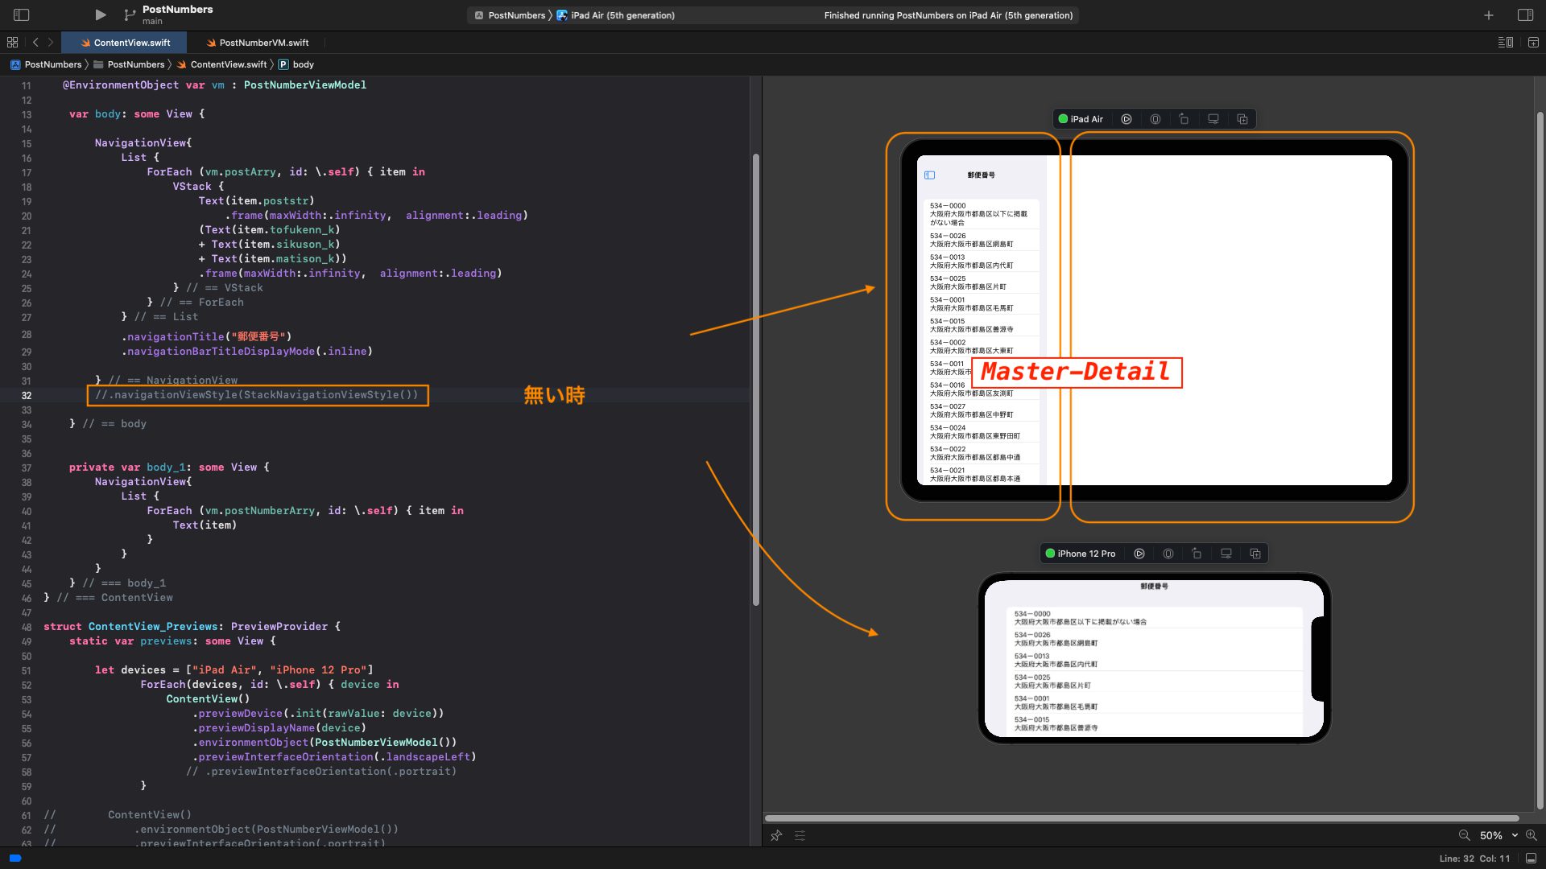The height and width of the screenshot is (869, 1546).
Task: Open the PostNumbers folder breadcrumb
Action: [129, 64]
